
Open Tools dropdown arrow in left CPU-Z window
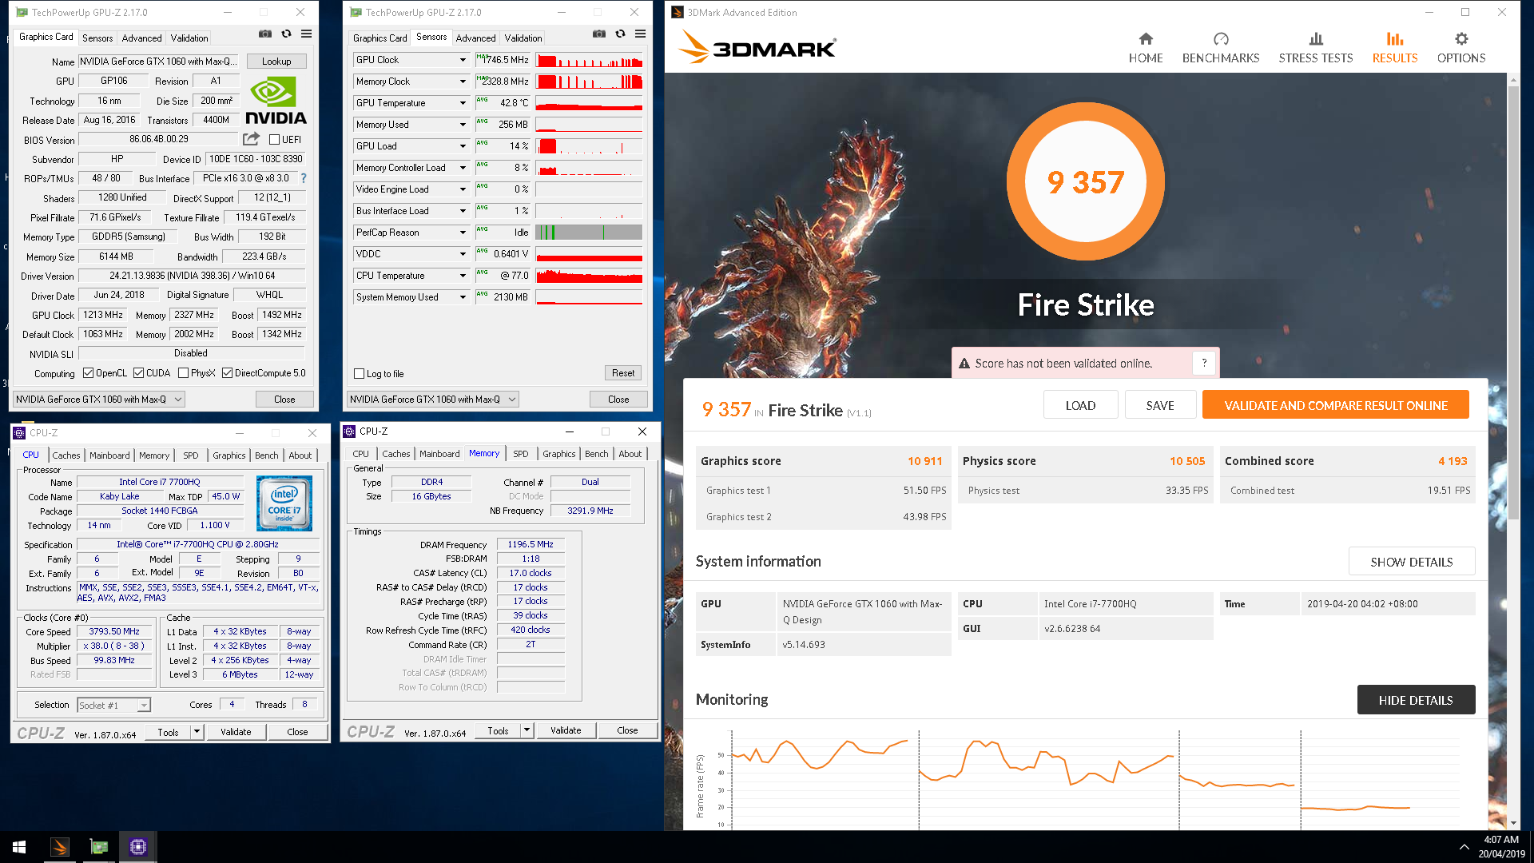[x=197, y=732]
